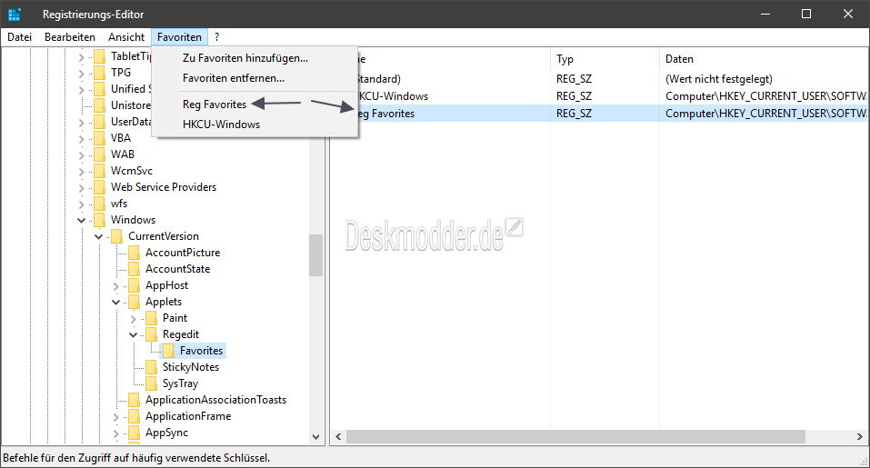870x468 pixels.
Task: Click values pane scroll right arrow
Action: point(859,437)
